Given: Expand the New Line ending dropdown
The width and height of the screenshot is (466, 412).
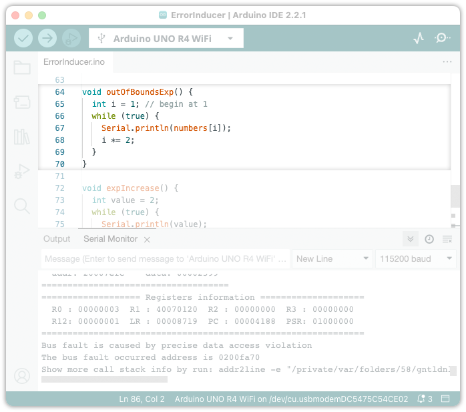Looking at the screenshot, I should (332, 259).
